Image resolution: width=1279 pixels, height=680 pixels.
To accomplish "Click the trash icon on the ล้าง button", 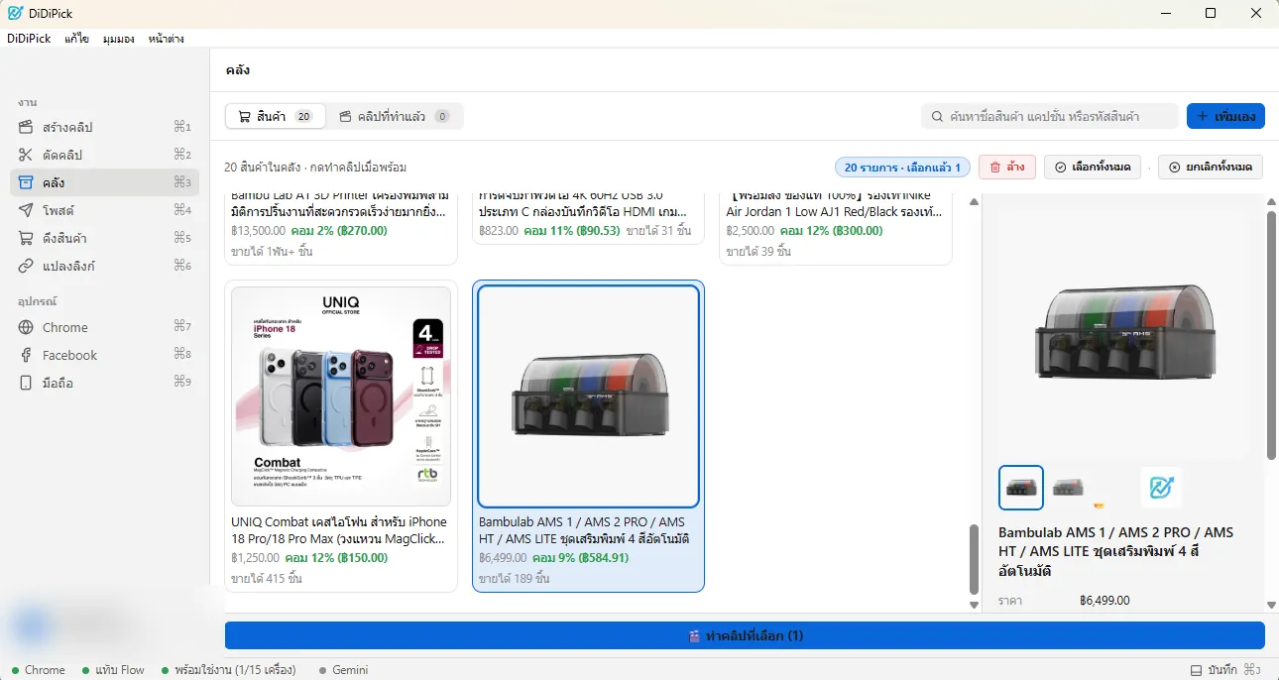I will (995, 167).
